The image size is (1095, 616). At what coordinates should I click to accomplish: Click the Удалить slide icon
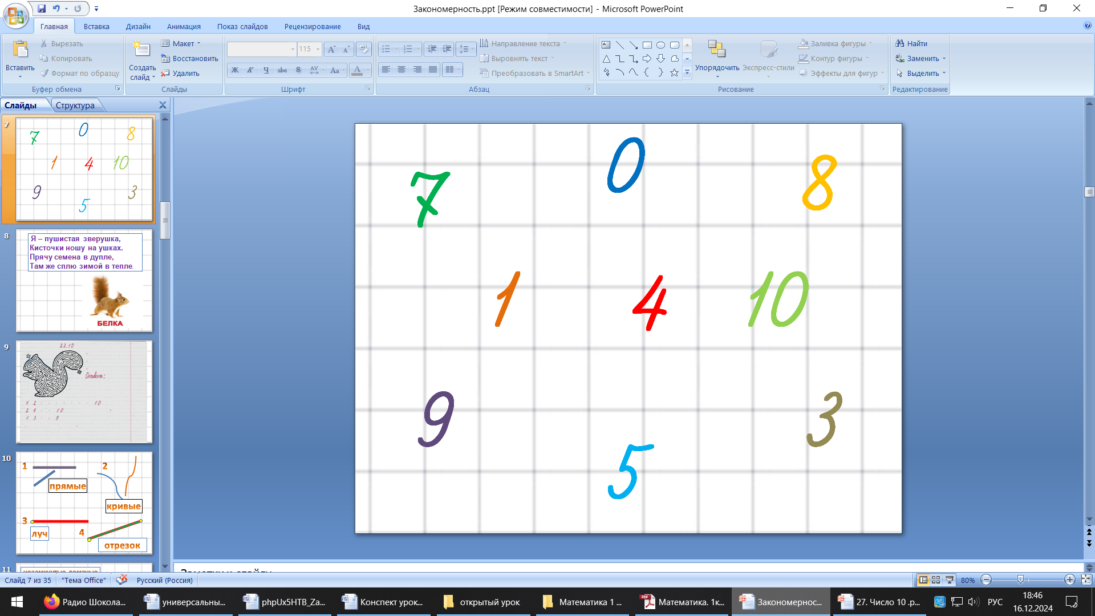pyautogui.click(x=165, y=73)
